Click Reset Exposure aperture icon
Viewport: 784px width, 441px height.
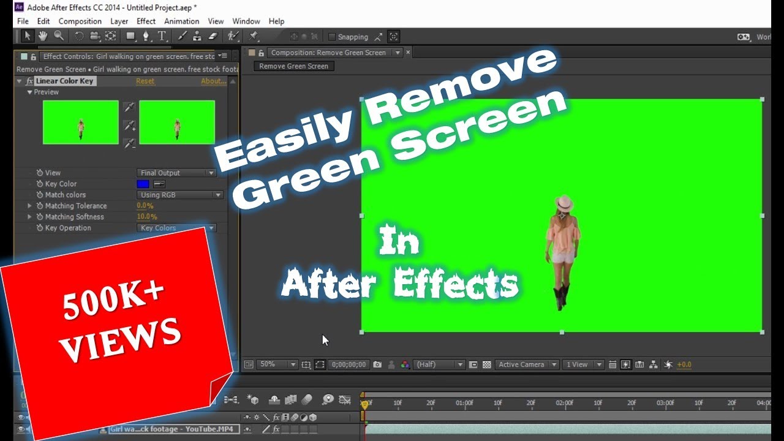(669, 364)
